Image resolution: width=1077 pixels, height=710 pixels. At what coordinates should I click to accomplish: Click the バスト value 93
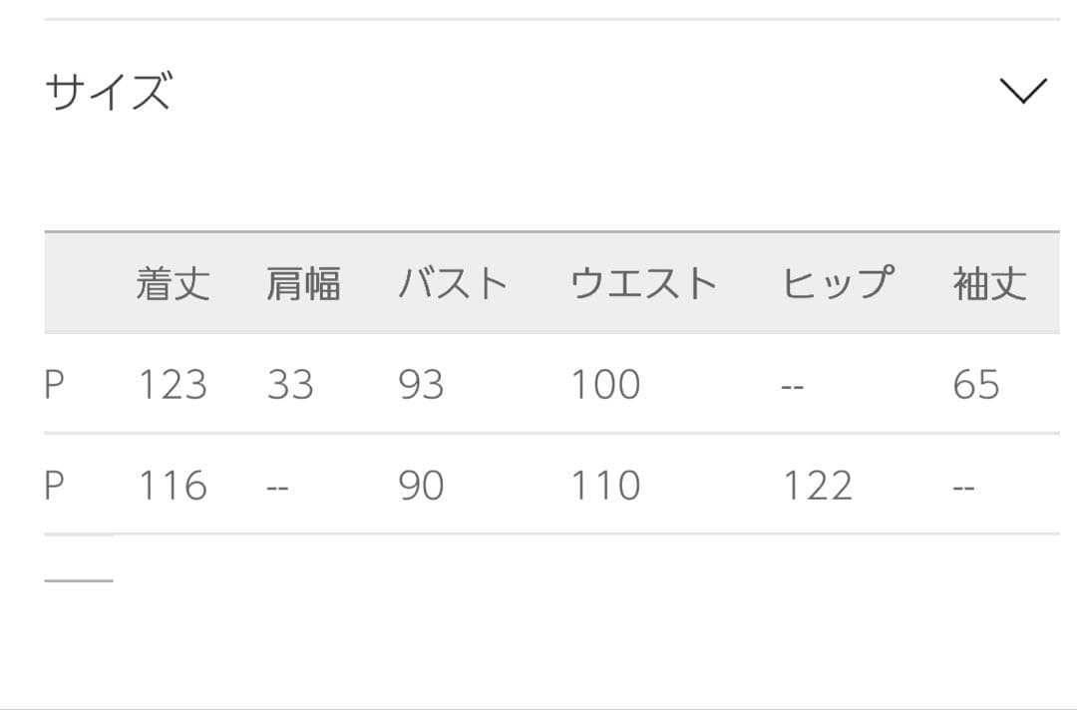421,385
